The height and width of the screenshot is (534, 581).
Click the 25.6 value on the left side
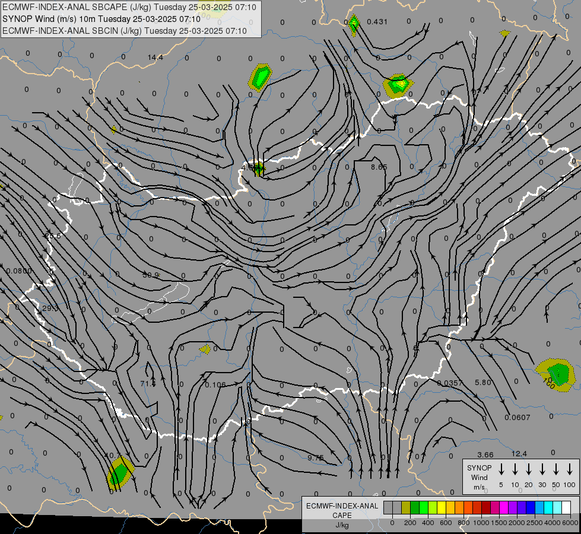pyautogui.click(x=53, y=236)
